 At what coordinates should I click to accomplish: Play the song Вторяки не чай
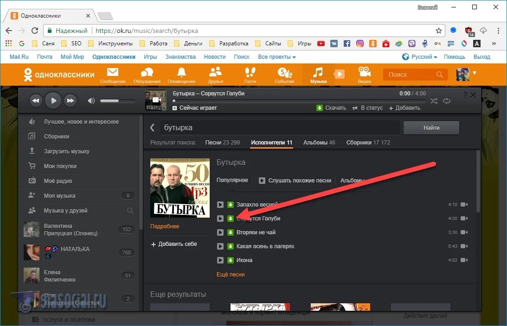pos(220,232)
